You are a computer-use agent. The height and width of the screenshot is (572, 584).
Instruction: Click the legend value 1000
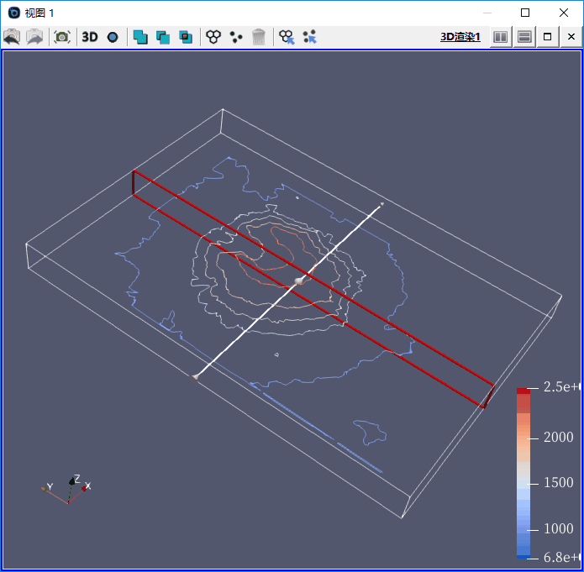point(558,529)
